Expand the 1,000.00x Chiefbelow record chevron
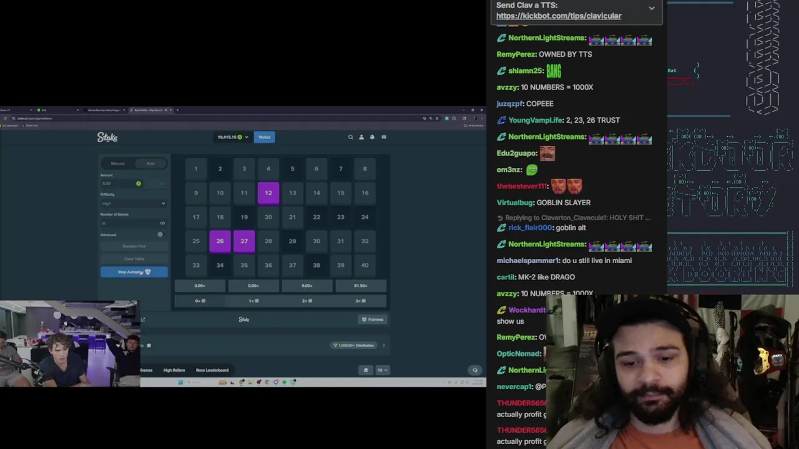 [x=384, y=345]
